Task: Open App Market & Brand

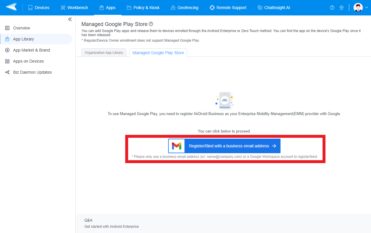Action: (36, 50)
